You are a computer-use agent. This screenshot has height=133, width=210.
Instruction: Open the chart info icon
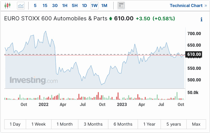tap(202, 19)
